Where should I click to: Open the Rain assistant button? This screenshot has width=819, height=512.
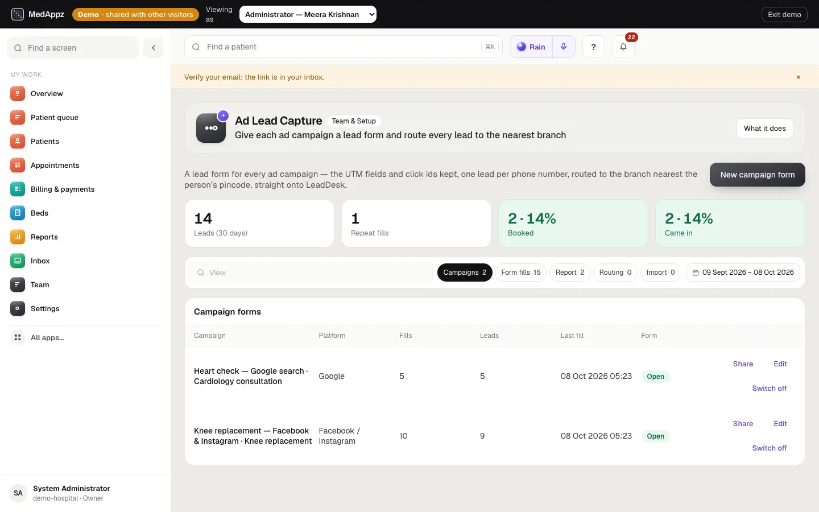coord(531,47)
